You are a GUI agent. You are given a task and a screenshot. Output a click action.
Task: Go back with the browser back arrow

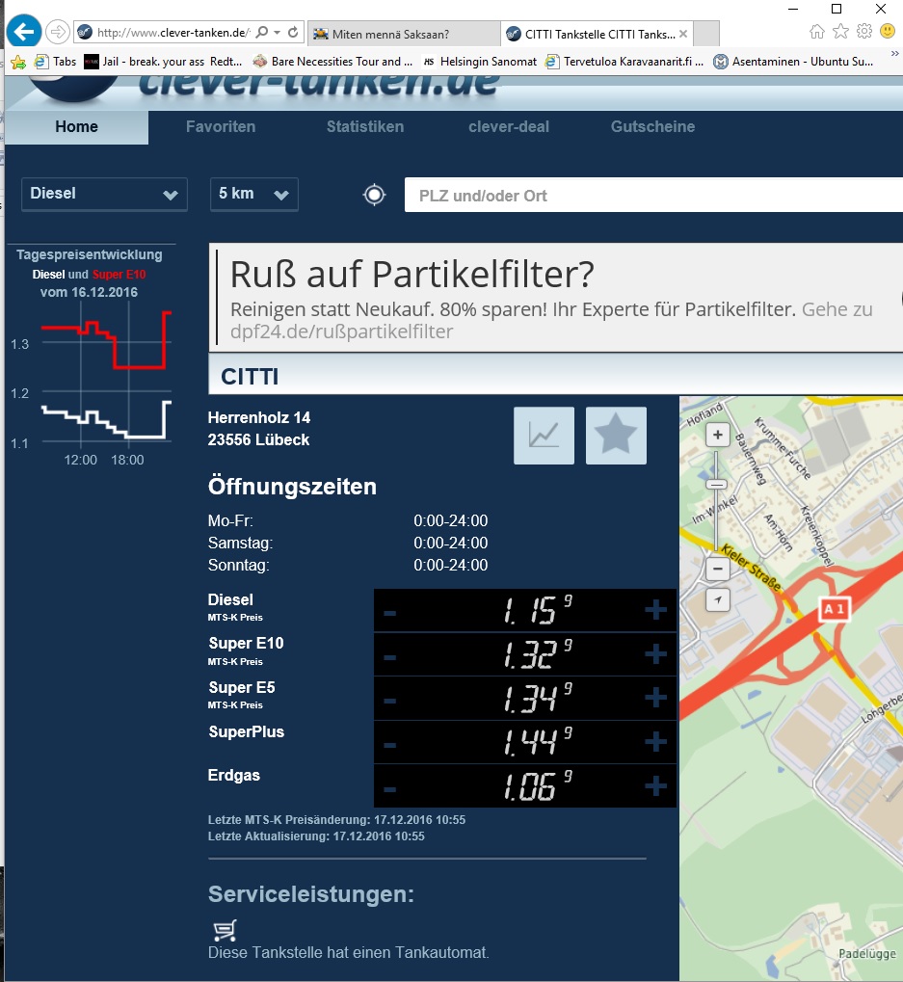(24, 31)
